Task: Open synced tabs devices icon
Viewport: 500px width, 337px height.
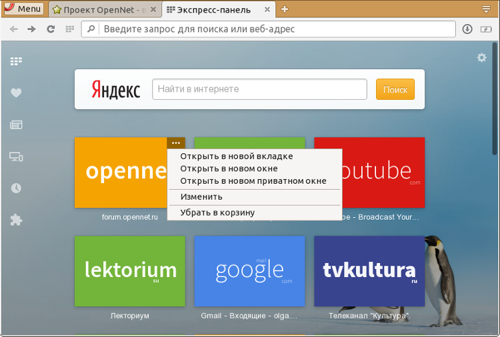Action: coord(16,157)
